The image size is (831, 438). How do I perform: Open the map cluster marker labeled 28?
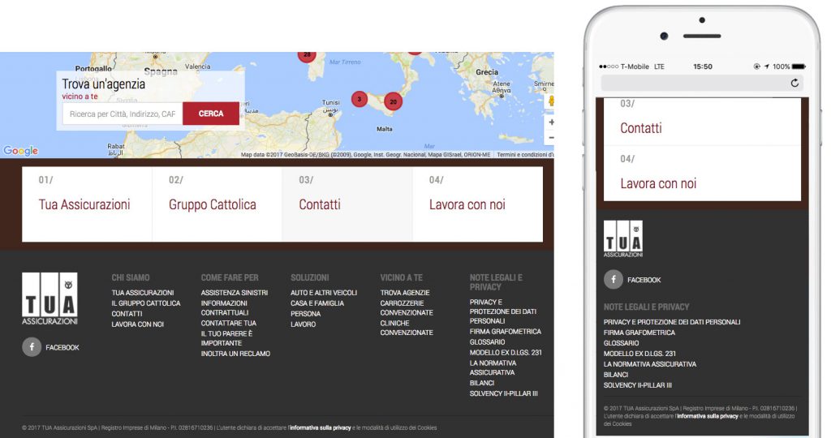coord(307,55)
